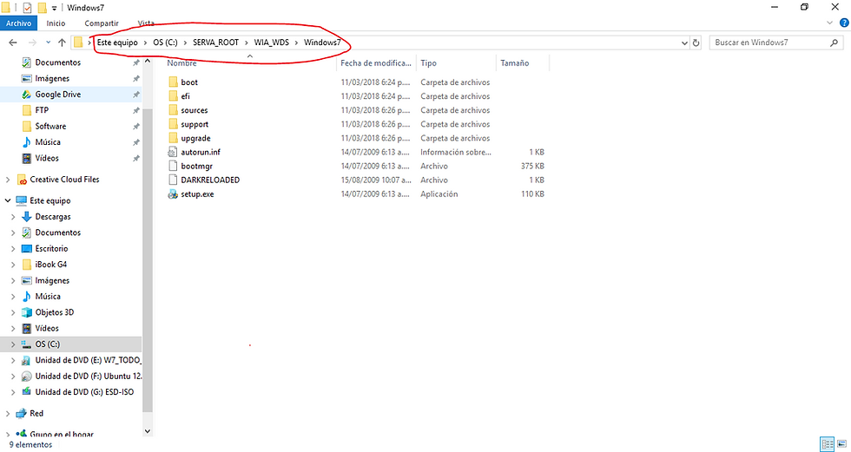Navigate to Este equipo in breadcrumb

tap(117, 43)
